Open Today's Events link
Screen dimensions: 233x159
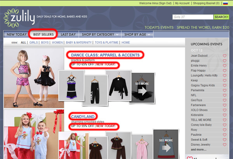(x=159, y=28)
